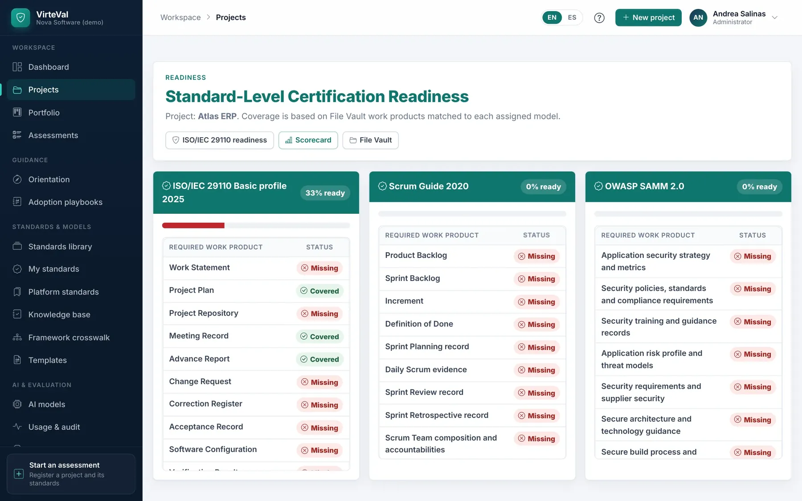802x501 pixels.
Task: Open the help question mark icon
Action: (599, 18)
